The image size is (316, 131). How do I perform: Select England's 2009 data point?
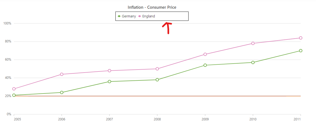click(x=205, y=54)
